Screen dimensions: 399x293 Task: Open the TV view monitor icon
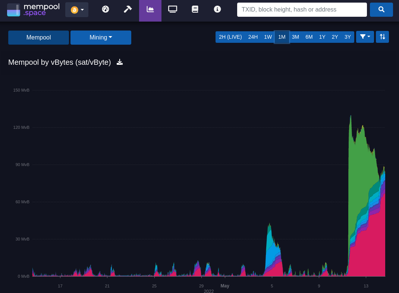tap(173, 9)
